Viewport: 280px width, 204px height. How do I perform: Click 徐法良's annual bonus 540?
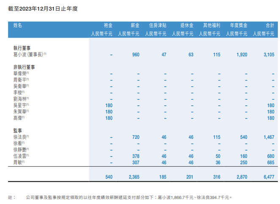click(244, 137)
